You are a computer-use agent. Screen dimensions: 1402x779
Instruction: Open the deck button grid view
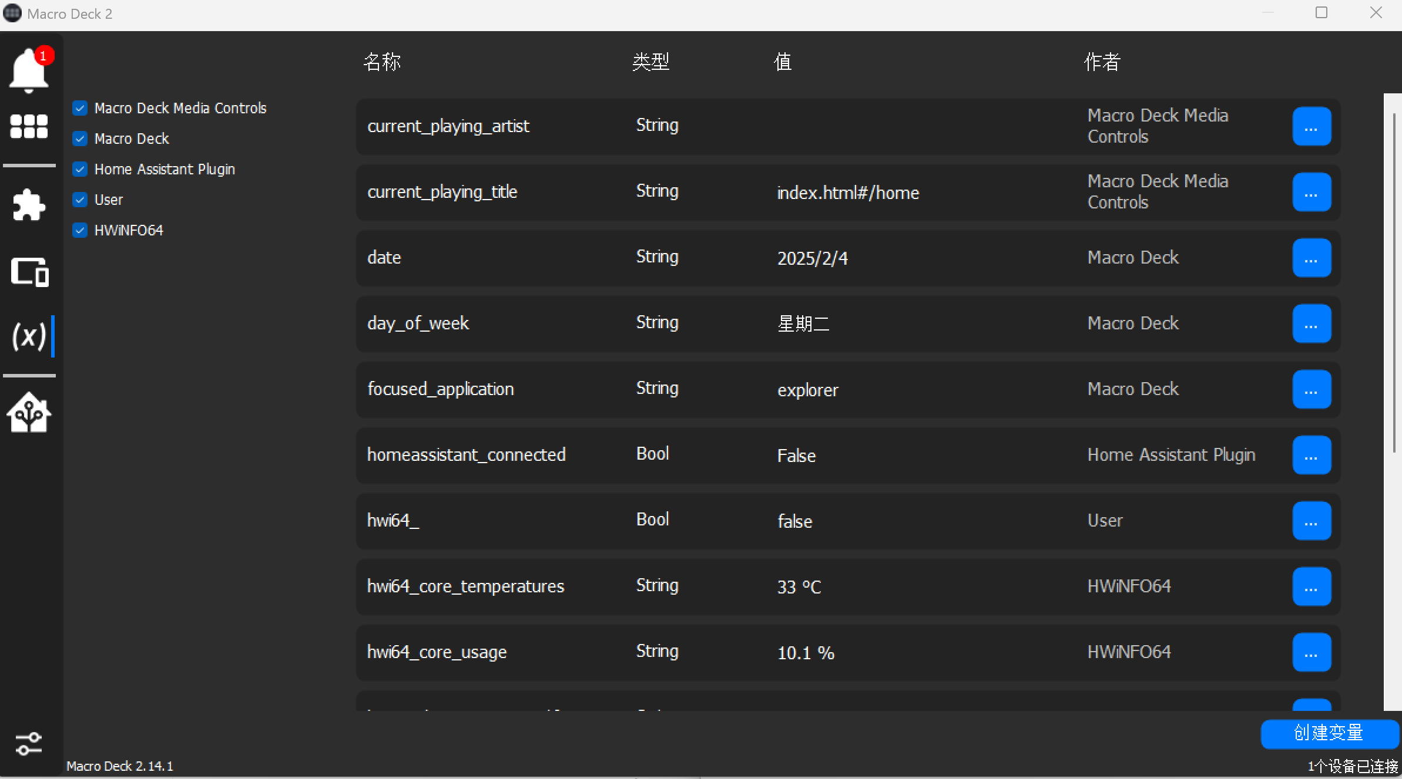[x=29, y=126]
